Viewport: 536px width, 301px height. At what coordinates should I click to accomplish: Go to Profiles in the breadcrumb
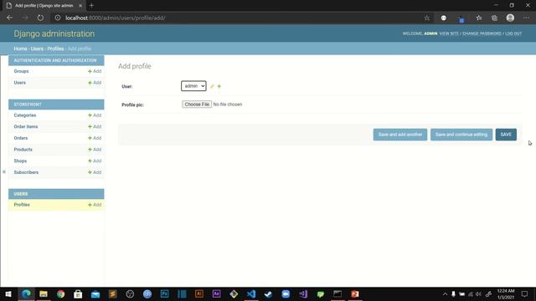[55, 48]
